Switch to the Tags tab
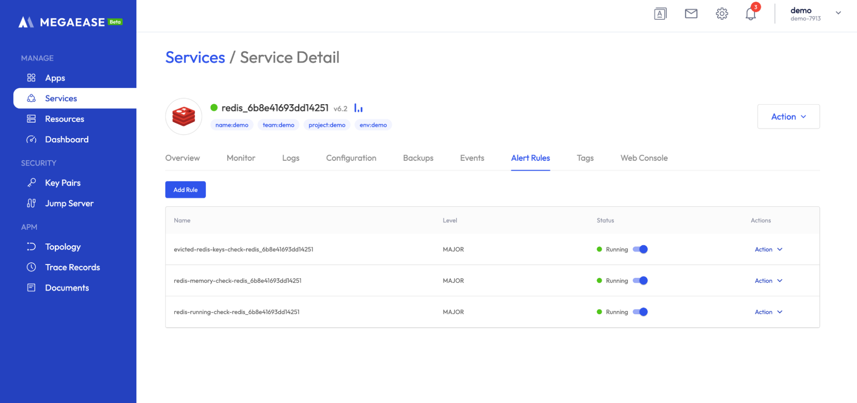The image size is (857, 403). pos(585,158)
